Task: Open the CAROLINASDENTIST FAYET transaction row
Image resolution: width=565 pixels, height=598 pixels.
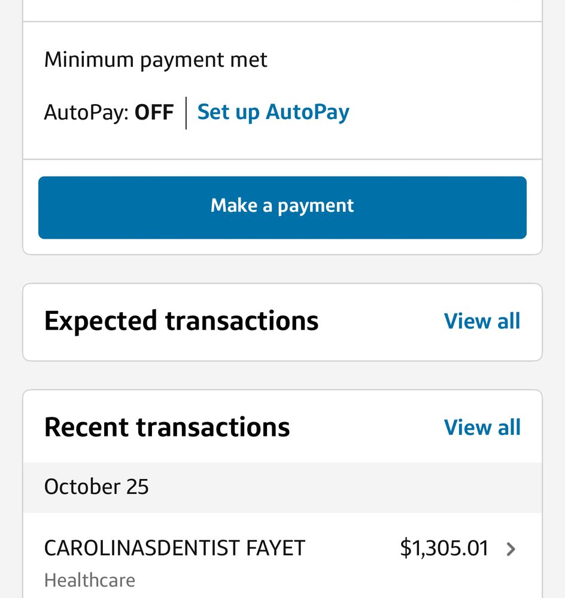Action: 174,547
